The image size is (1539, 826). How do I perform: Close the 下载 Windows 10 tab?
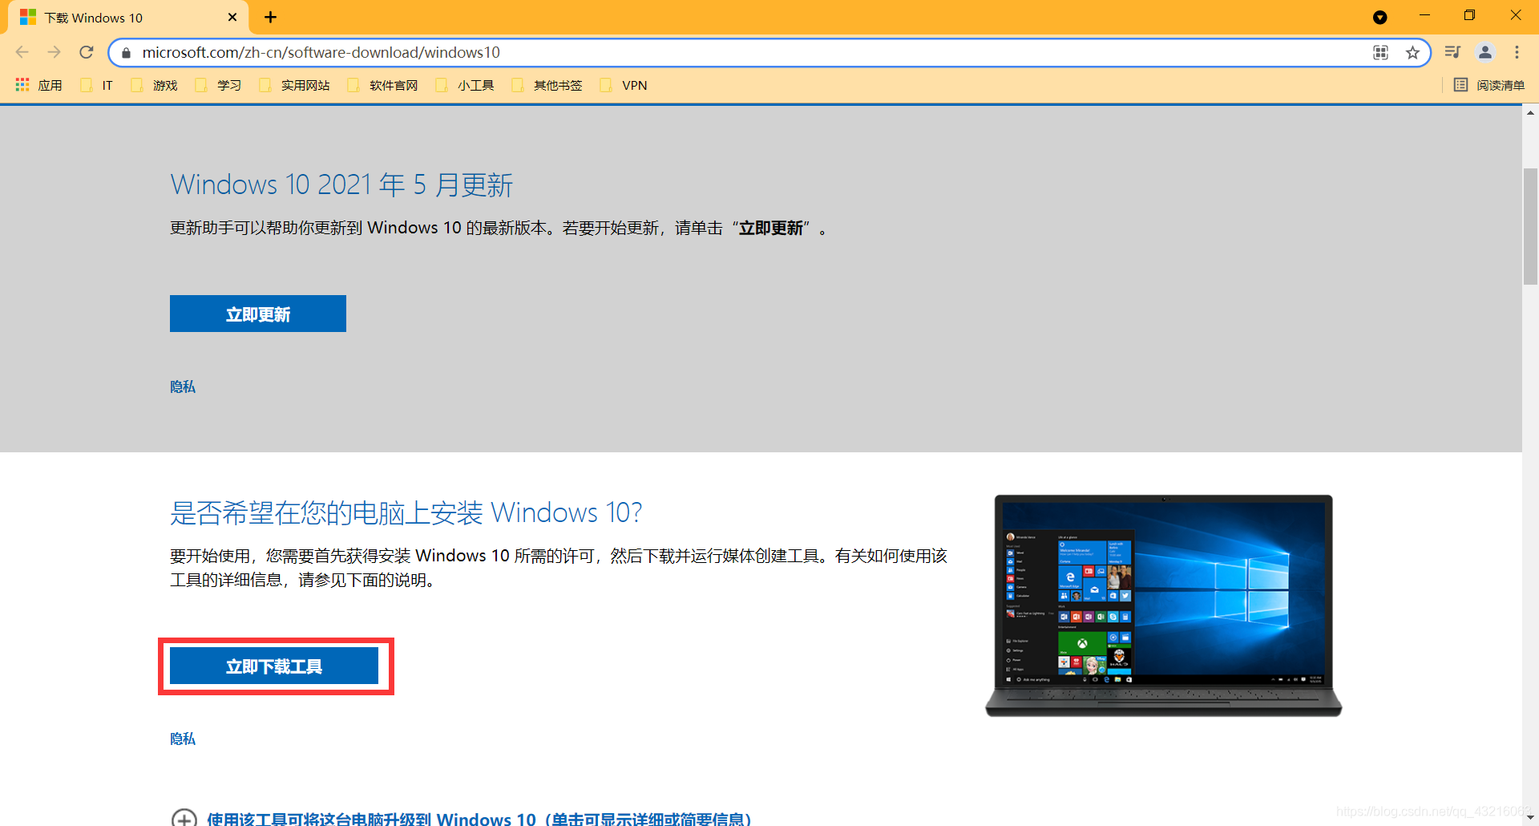(x=232, y=17)
